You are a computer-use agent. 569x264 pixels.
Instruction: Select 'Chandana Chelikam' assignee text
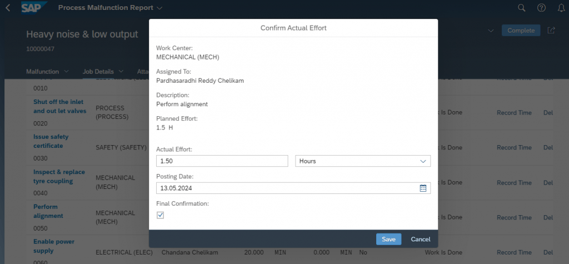pos(190,252)
